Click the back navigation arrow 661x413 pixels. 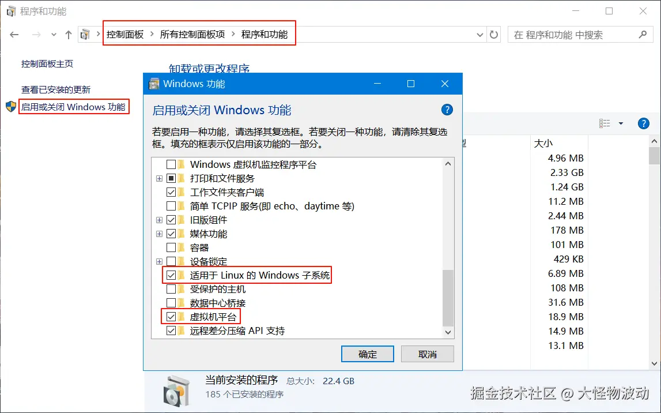coord(14,35)
